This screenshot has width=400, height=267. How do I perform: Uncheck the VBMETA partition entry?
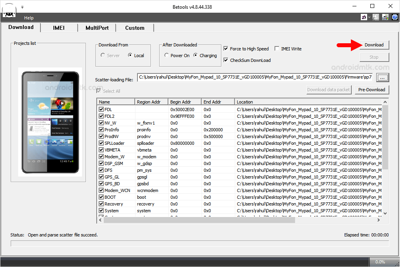[101, 150]
